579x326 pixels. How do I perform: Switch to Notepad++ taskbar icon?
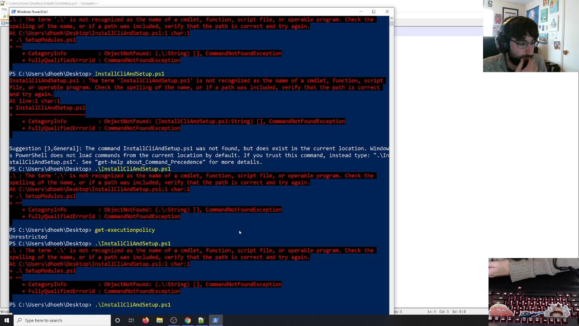click(x=201, y=320)
